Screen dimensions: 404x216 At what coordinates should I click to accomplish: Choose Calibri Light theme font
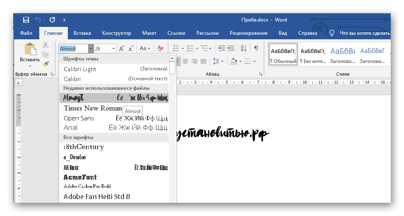[114, 69]
